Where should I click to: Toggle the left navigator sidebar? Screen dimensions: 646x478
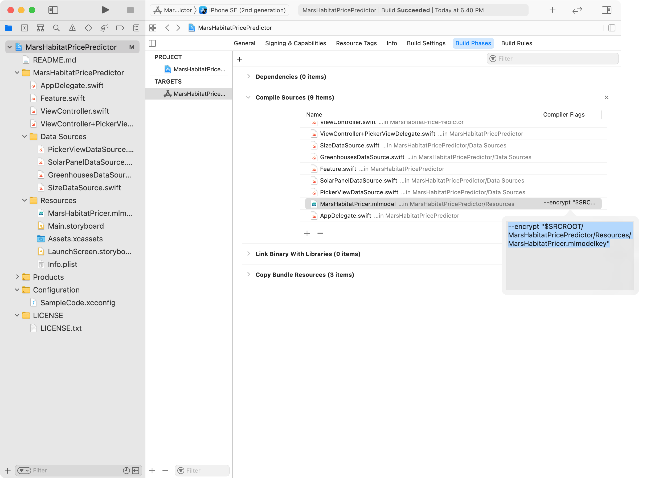tap(53, 10)
